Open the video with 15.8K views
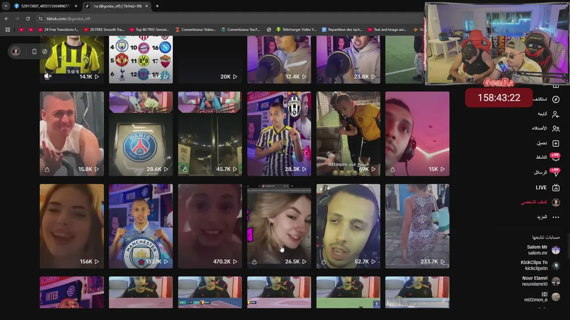This screenshot has height=320, width=570. 72,134
